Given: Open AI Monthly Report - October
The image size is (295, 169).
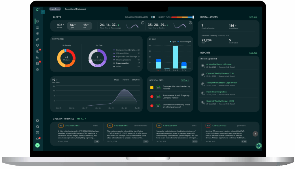Looking at the screenshot, I should click(x=219, y=64).
